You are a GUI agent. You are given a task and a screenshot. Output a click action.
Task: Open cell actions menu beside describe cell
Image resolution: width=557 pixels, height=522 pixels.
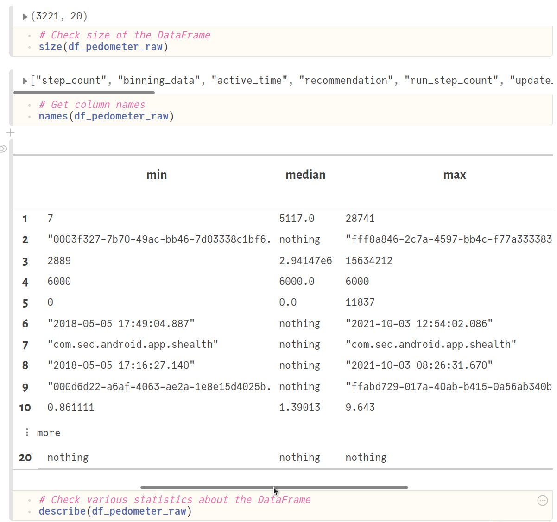pyautogui.click(x=542, y=500)
